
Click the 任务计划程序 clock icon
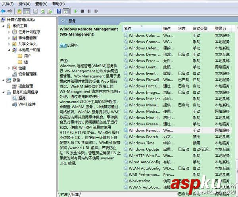[14, 32]
